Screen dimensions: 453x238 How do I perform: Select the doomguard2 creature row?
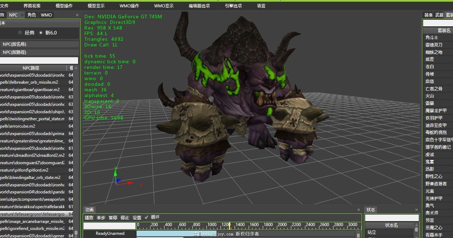pyautogui.click(x=37, y=163)
